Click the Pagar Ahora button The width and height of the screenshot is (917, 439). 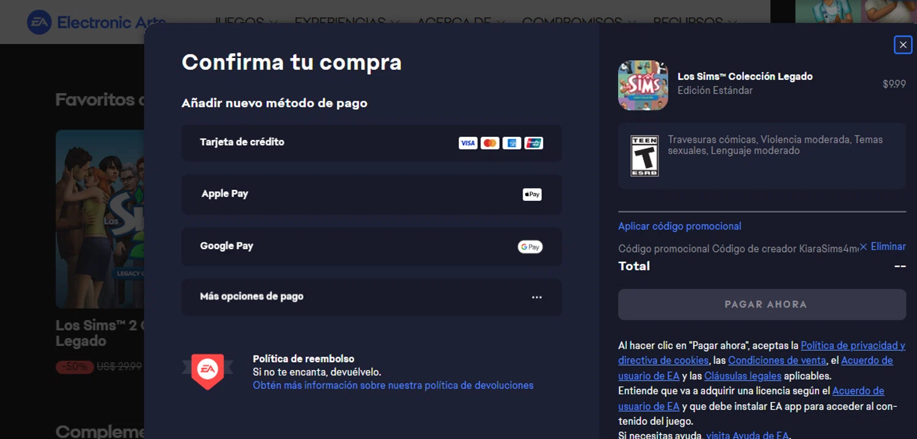pos(762,304)
